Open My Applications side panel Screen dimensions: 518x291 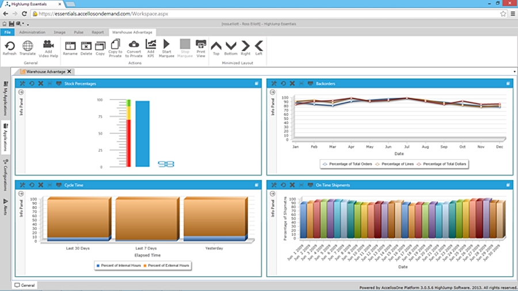click(x=5, y=98)
